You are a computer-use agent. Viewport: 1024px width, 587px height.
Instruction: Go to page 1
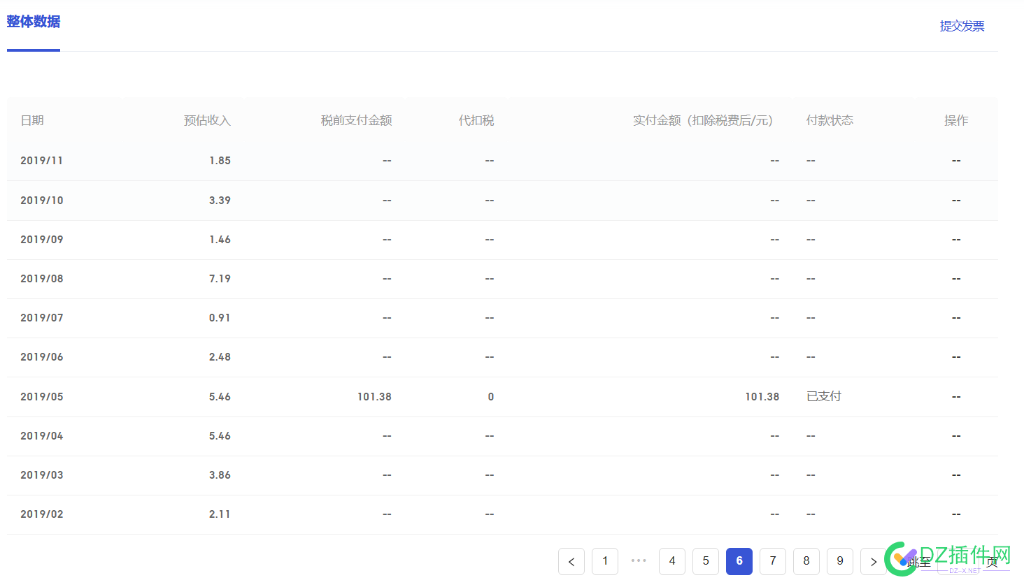point(605,561)
